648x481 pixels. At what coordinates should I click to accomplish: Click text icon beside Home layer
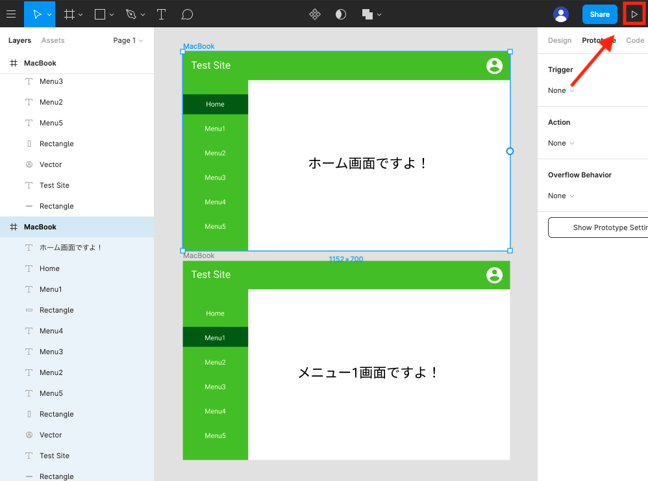pyautogui.click(x=29, y=268)
